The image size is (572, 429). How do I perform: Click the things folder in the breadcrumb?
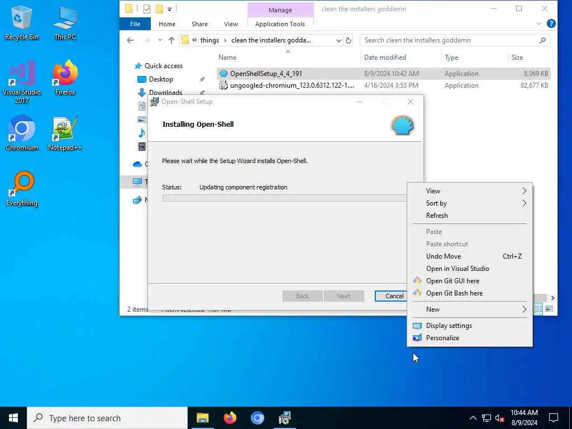click(209, 40)
